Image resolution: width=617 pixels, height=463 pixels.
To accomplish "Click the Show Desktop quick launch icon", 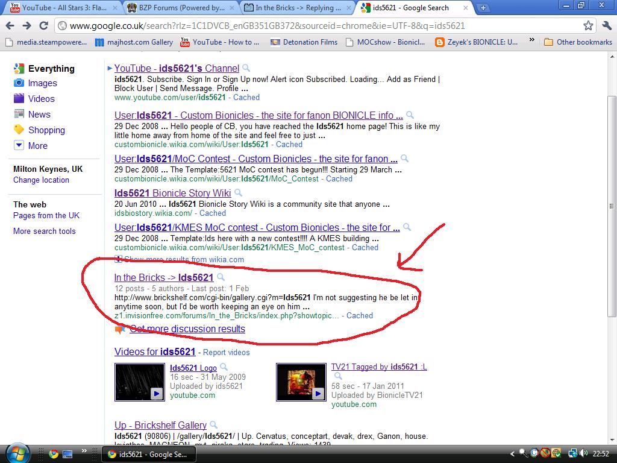I will tap(67, 454).
